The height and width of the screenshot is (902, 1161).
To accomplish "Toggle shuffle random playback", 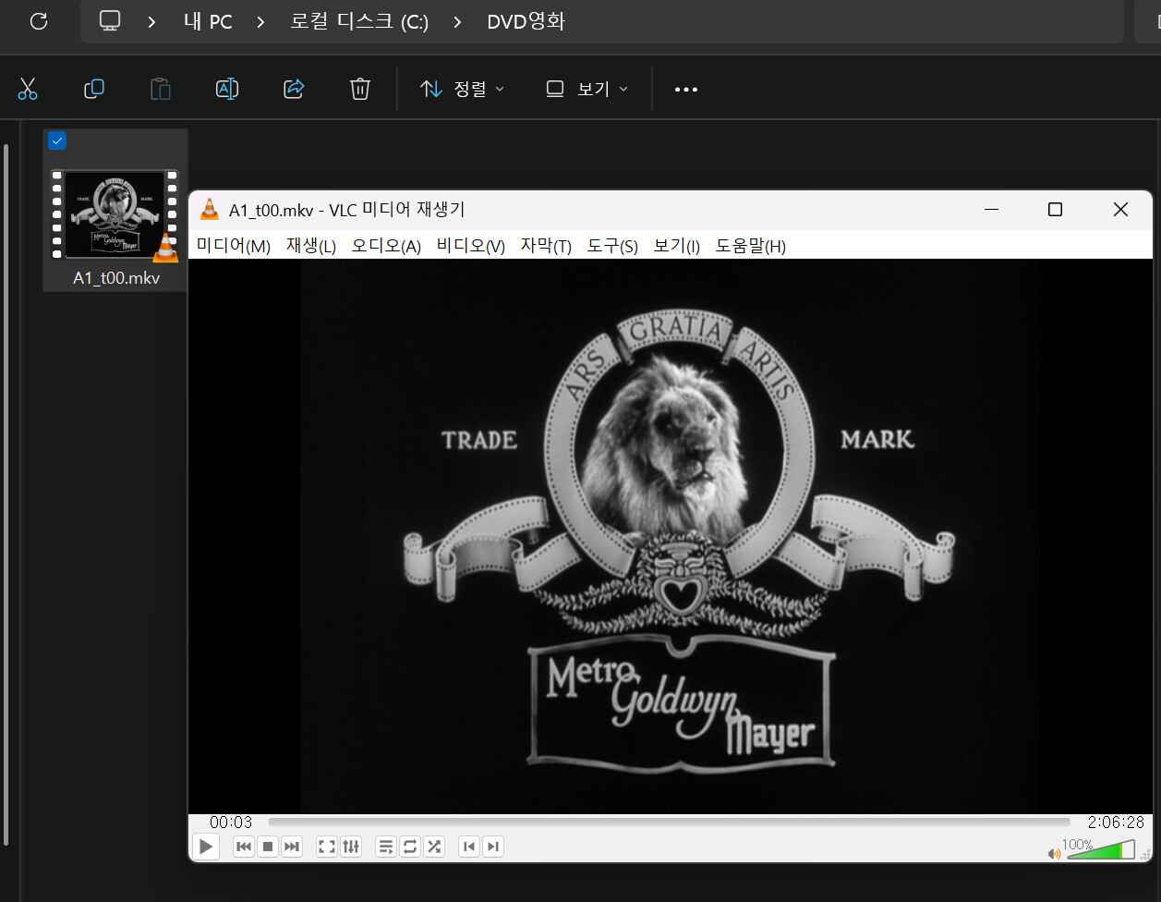I will pyautogui.click(x=434, y=847).
